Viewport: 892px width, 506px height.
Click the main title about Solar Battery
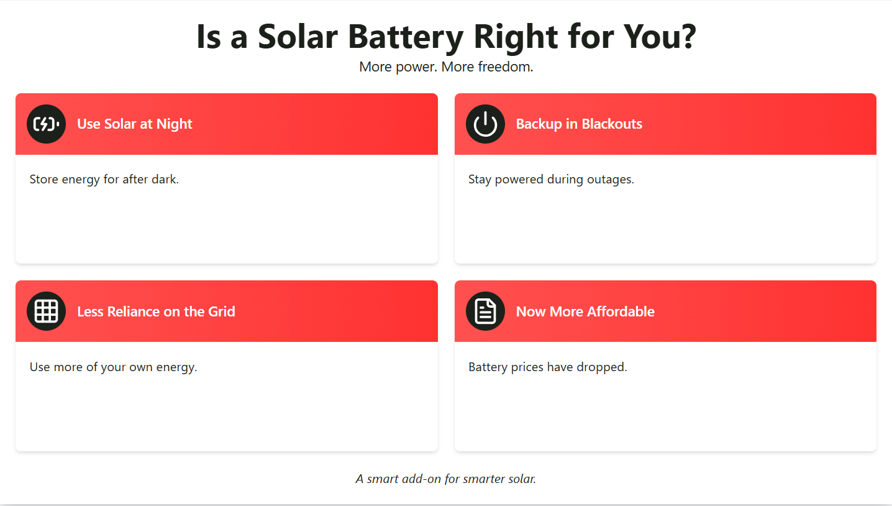[446, 37]
